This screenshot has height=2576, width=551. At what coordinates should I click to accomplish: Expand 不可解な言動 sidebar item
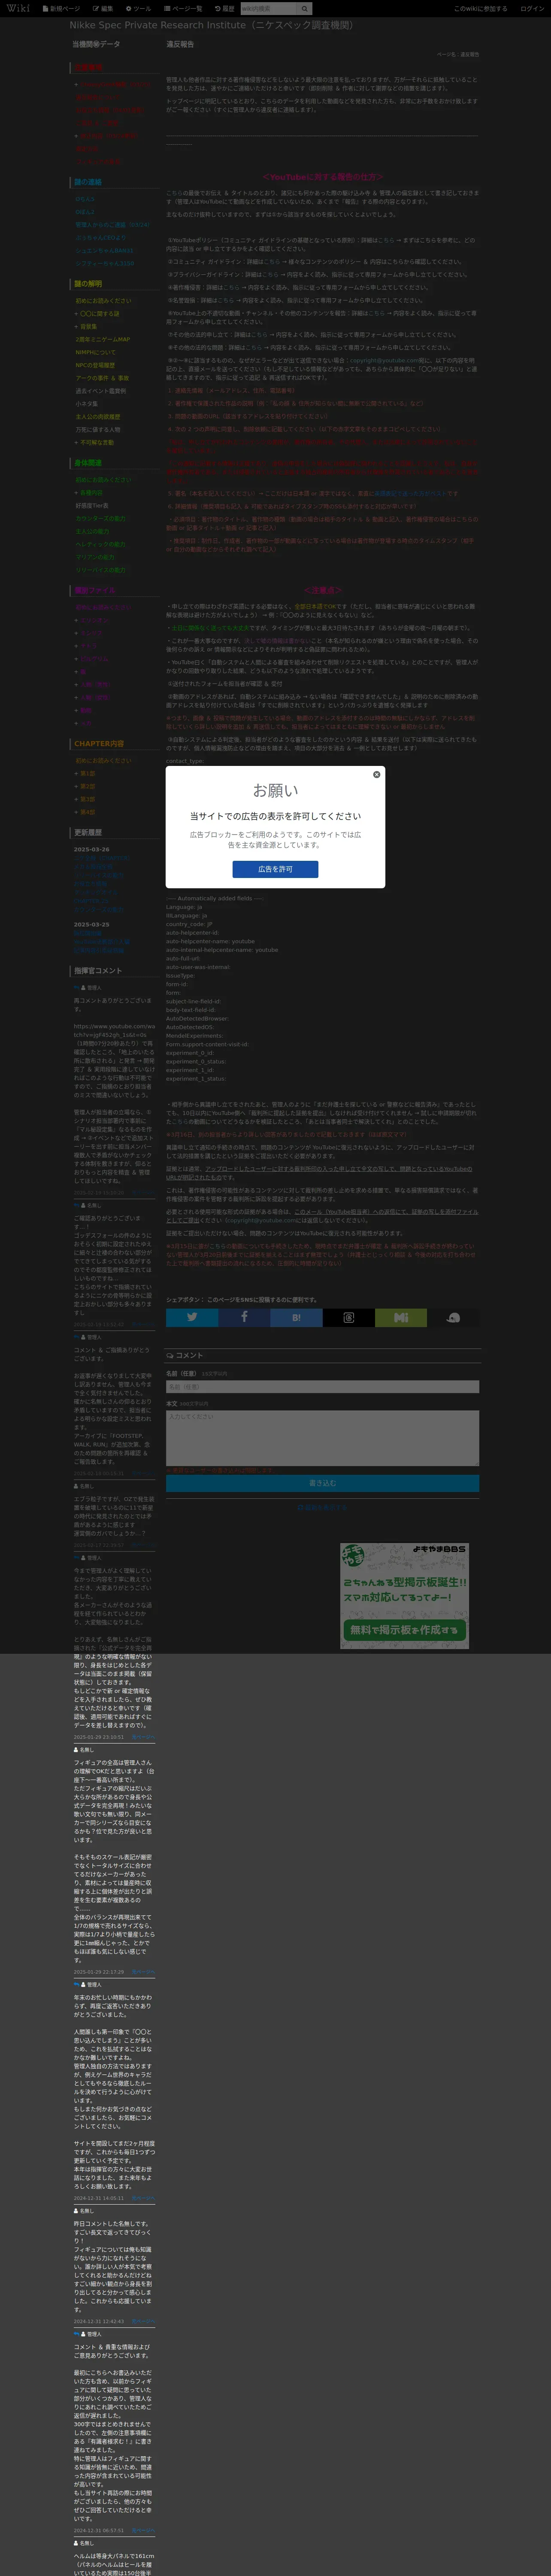(x=94, y=442)
